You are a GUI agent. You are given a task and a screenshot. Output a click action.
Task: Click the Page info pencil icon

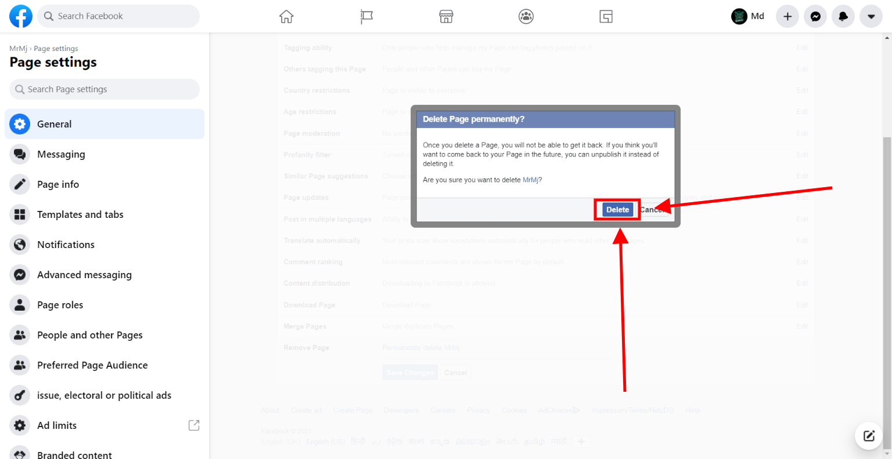click(20, 184)
